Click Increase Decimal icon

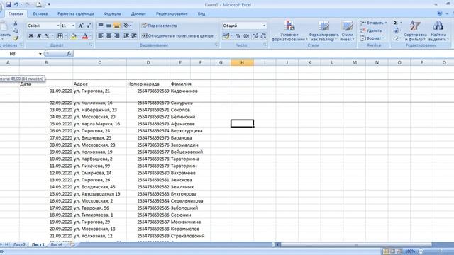255,36
